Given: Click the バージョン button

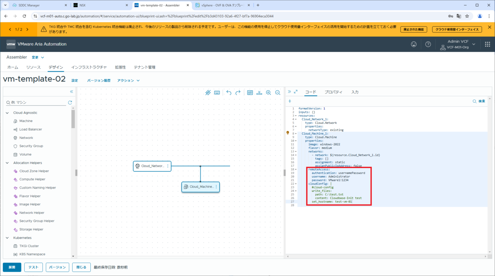Looking at the screenshot, I should point(57,267).
